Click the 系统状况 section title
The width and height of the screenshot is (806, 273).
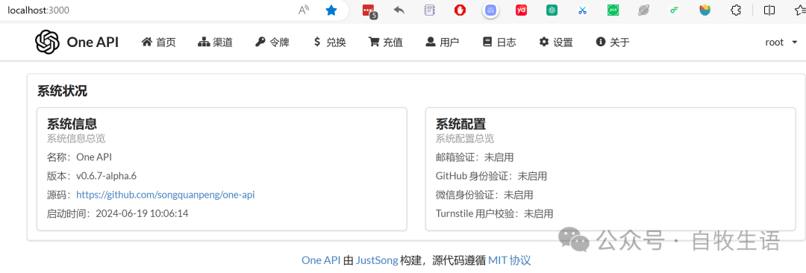tap(62, 91)
